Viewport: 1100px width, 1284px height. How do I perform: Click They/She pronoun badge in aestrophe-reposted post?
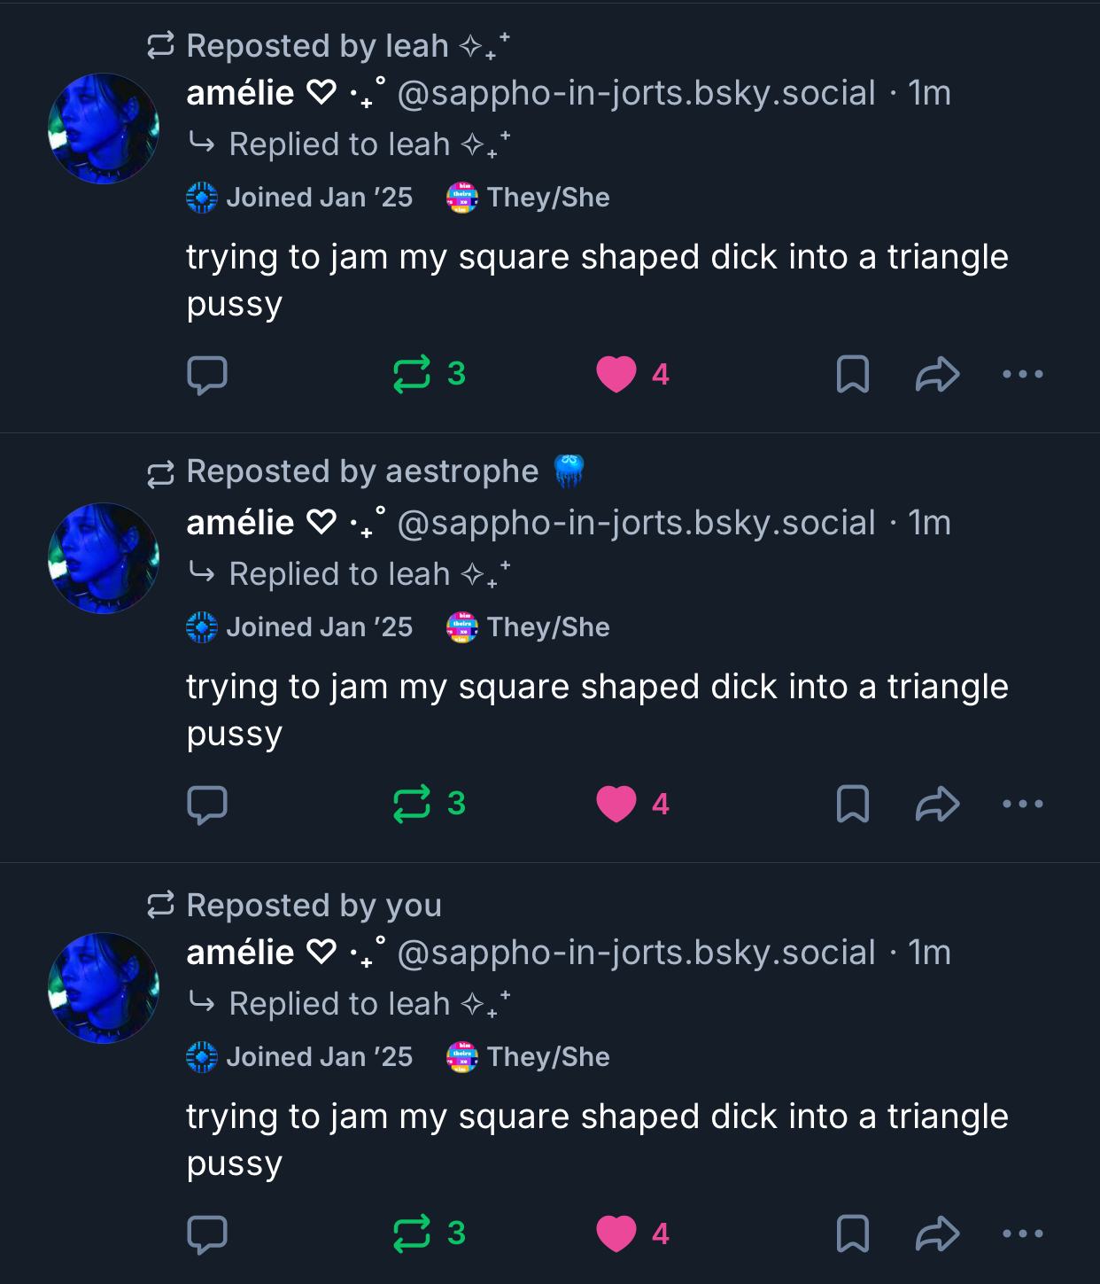529,627
